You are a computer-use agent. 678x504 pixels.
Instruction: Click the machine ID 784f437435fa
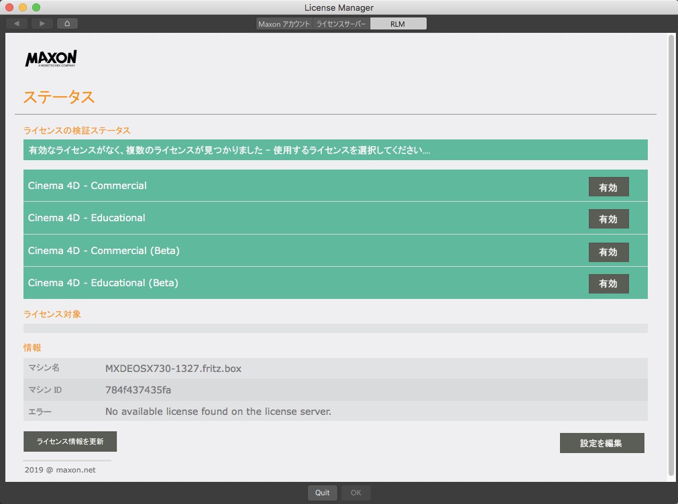click(x=138, y=390)
